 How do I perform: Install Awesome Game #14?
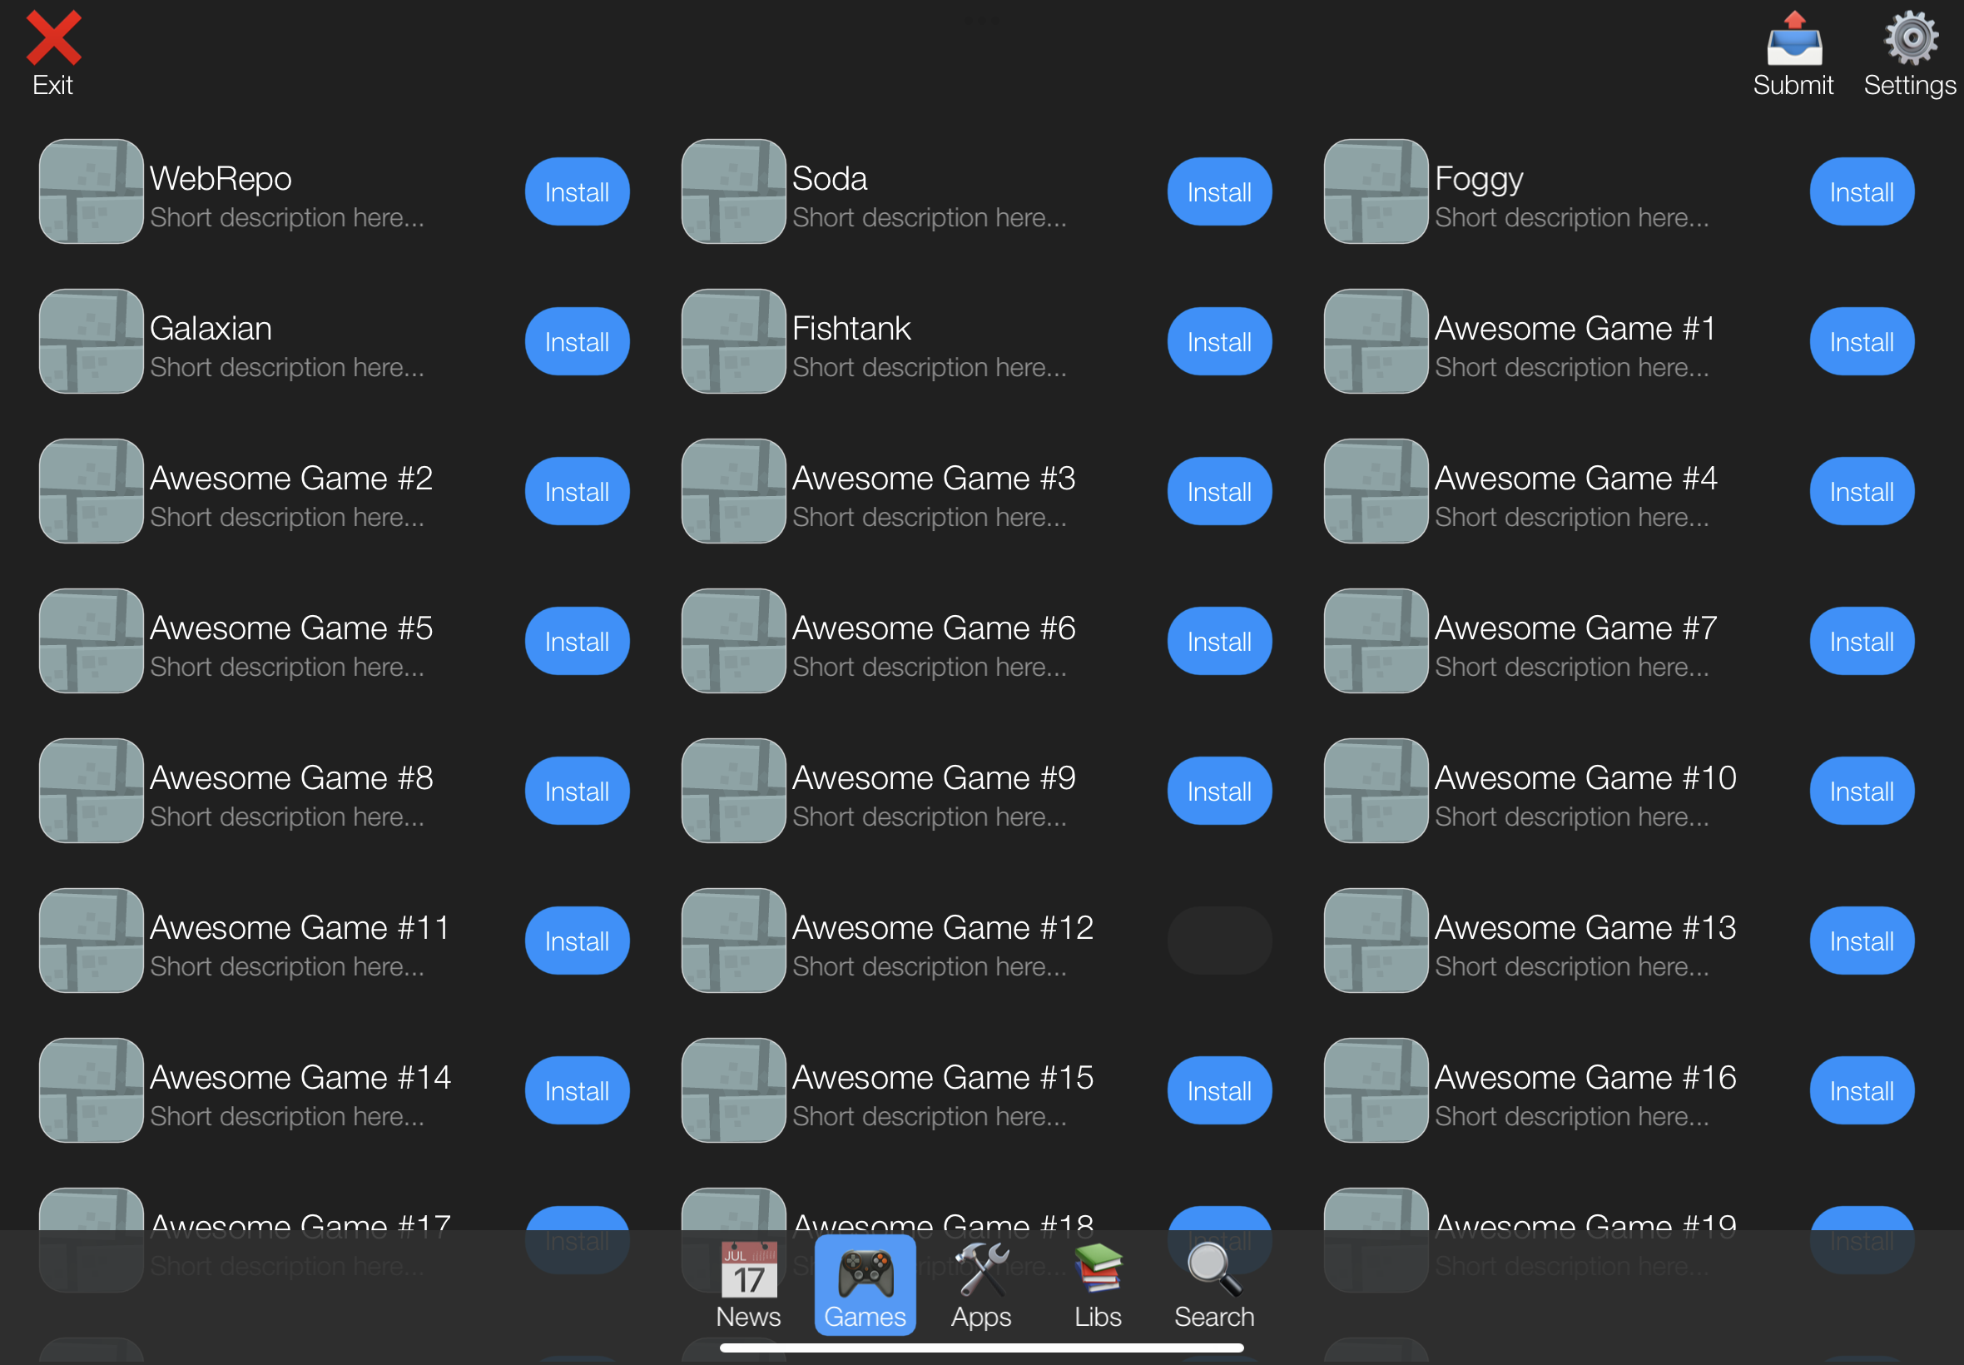click(x=578, y=1090)
